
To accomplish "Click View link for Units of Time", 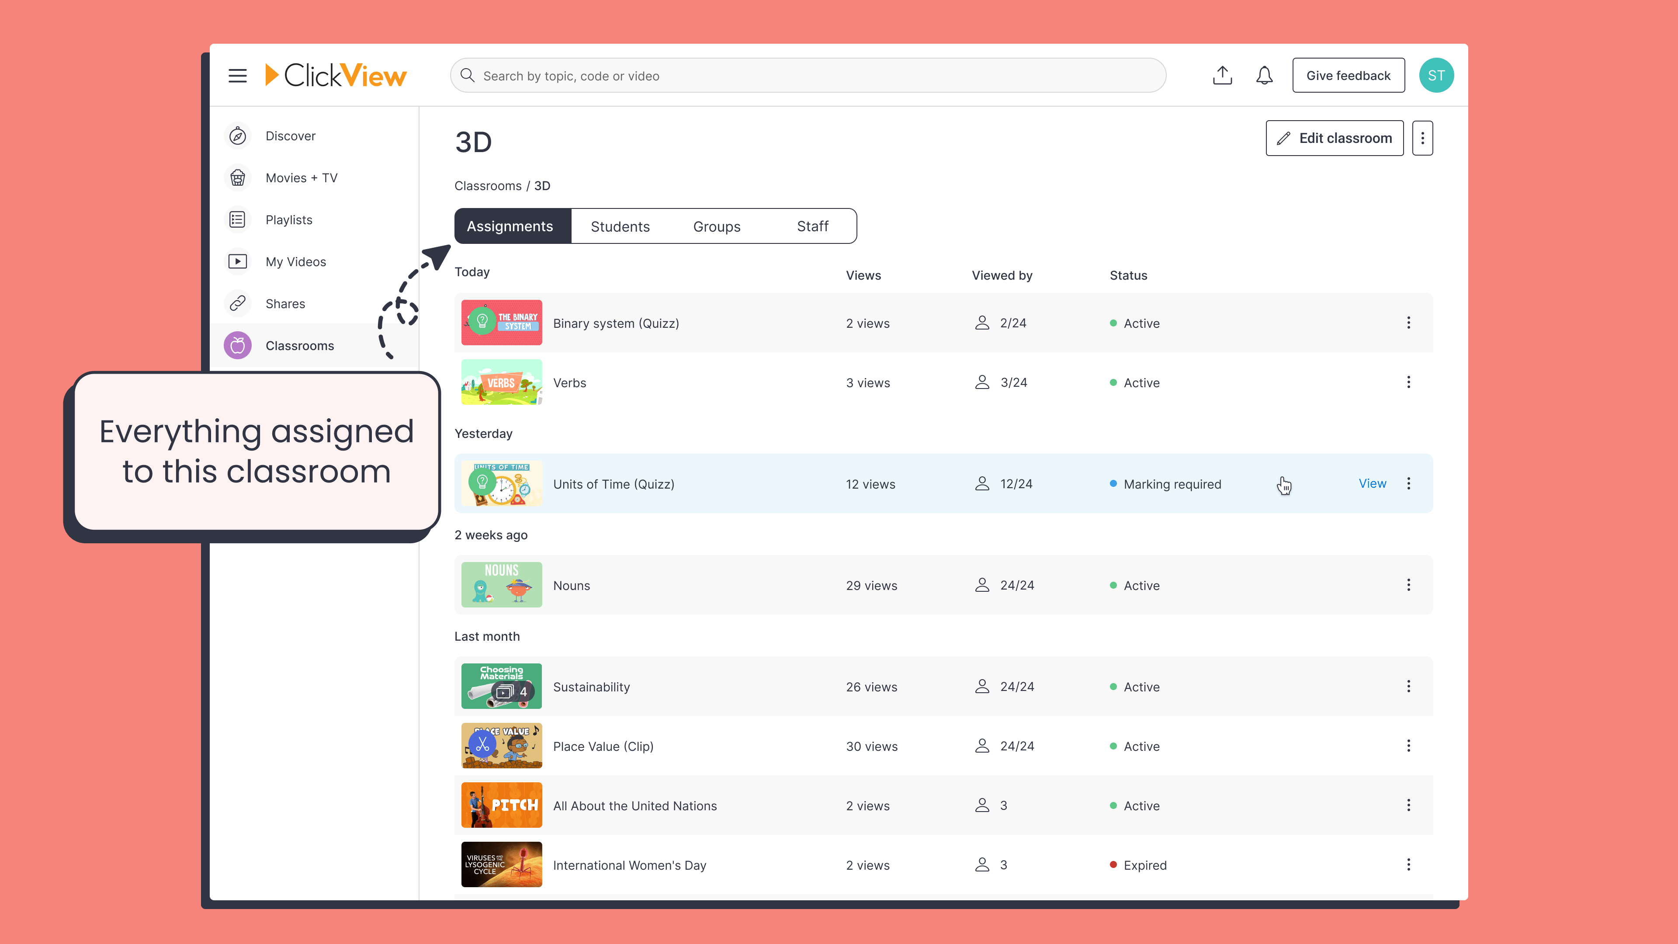I will 1372,483.
